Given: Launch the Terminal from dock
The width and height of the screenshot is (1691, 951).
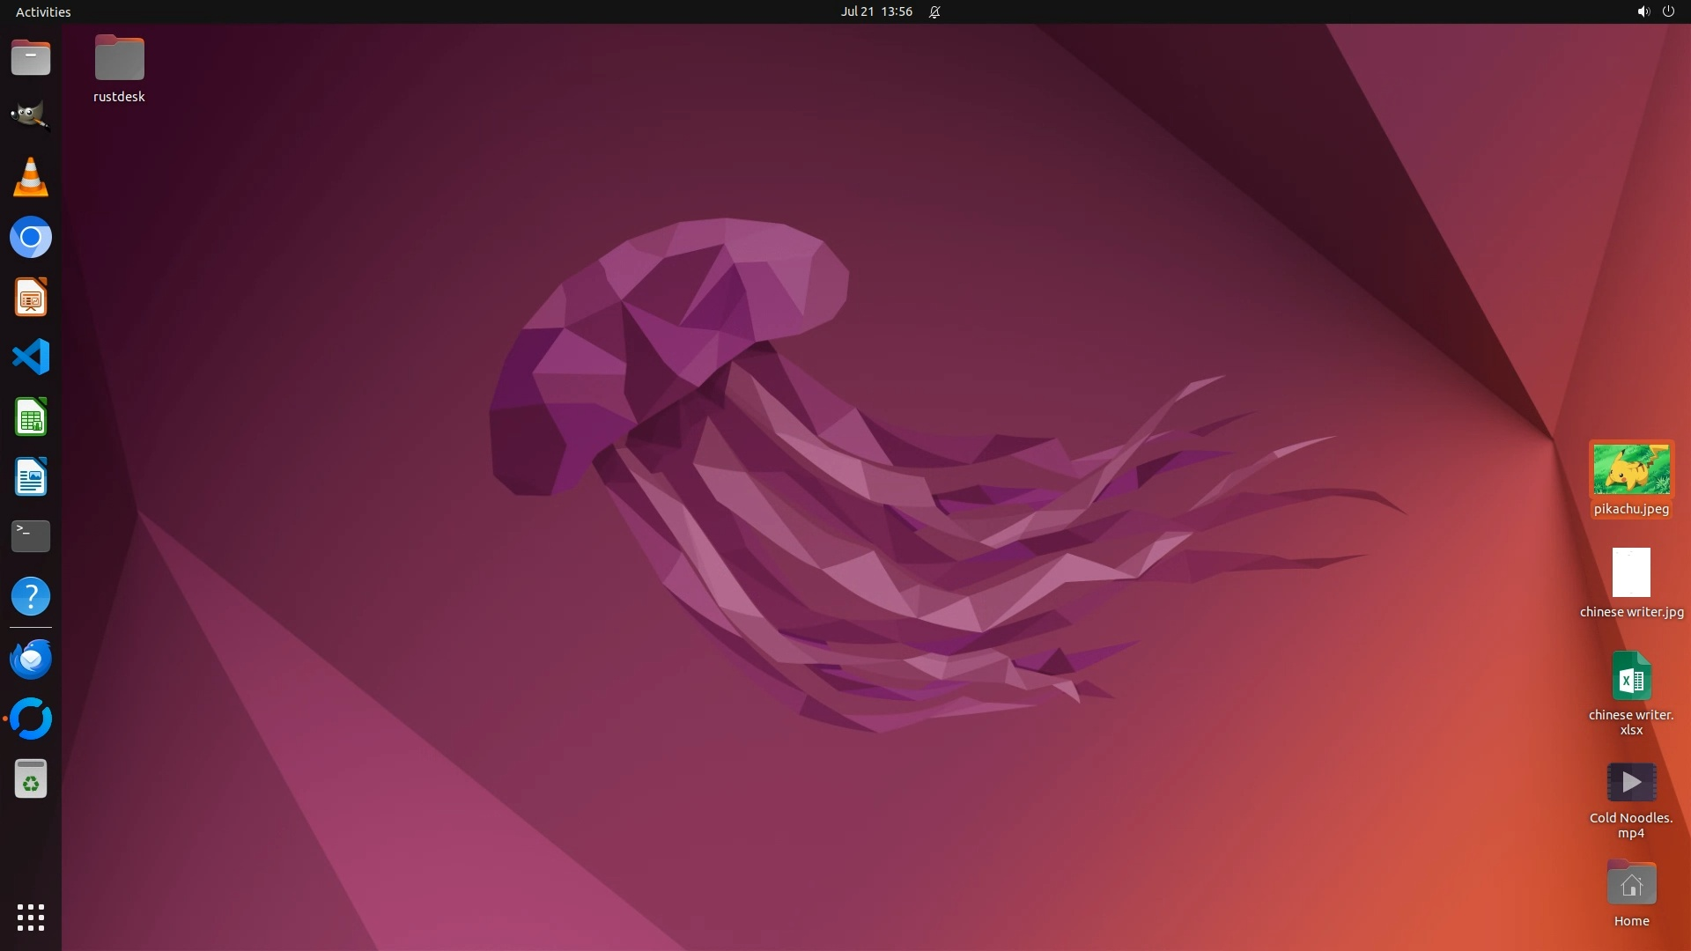Looking at the screenshot, I should 30,536.
